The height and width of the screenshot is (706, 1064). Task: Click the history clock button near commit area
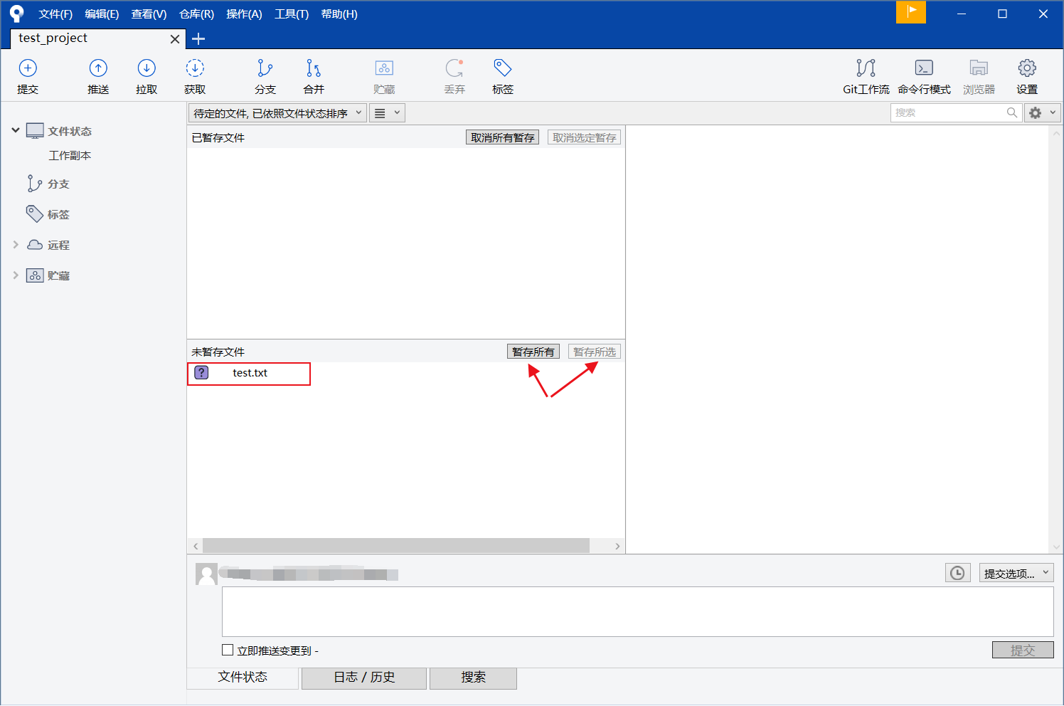point(957,572)
